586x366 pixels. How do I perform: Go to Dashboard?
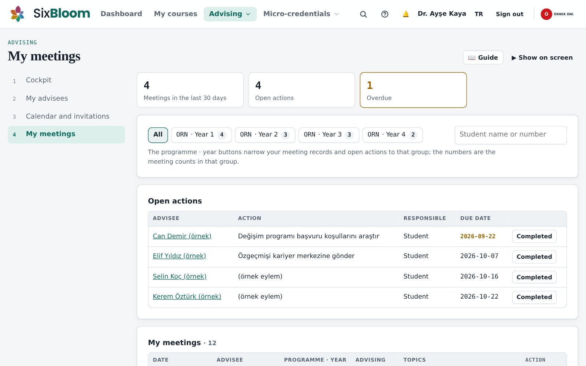pos(121,14)
